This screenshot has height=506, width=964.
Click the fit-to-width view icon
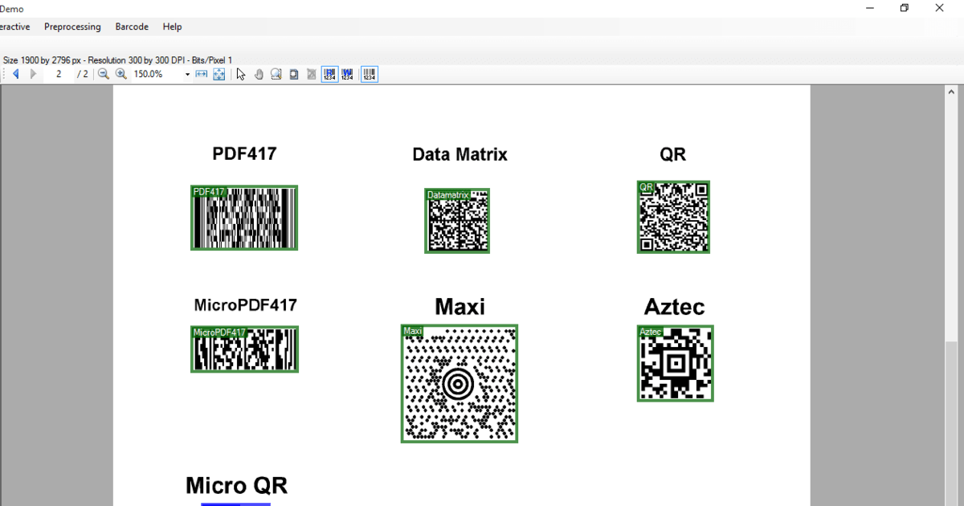pos(201,74)
